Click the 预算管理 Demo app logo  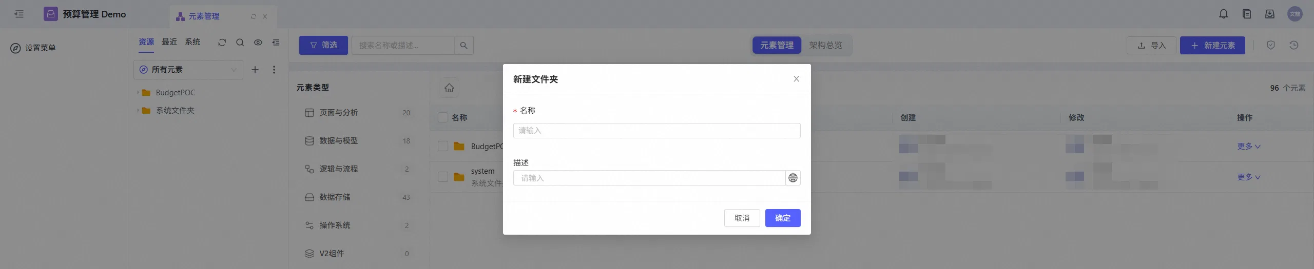click(x=50, y=14)
